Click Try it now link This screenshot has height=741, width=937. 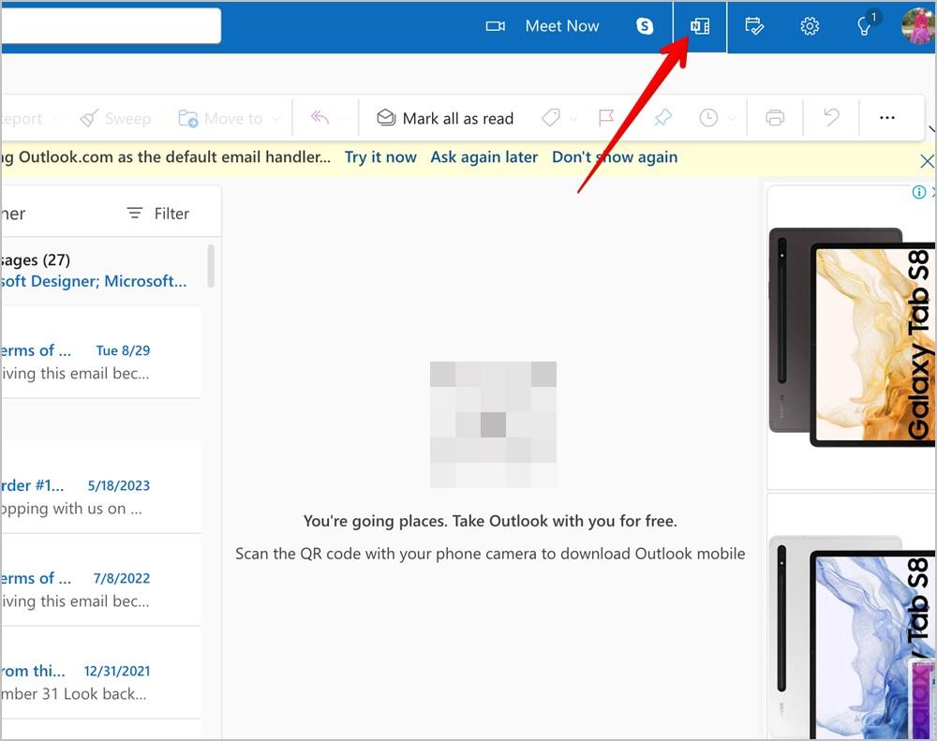(x=380, y=157)
